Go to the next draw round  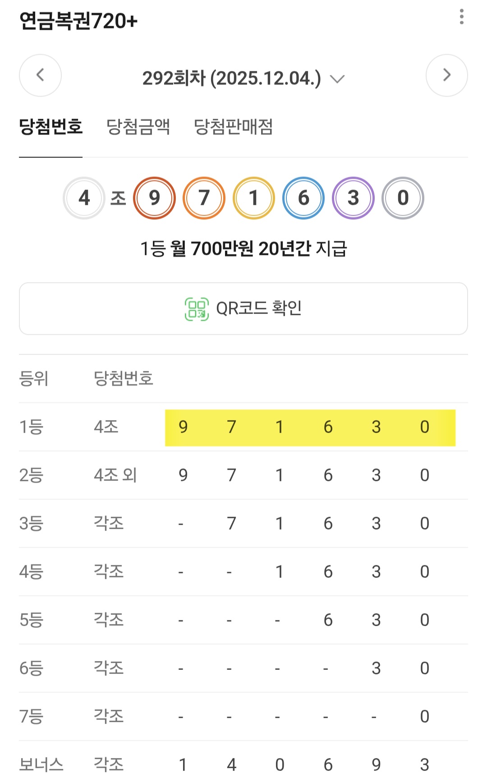pos(446,75)
